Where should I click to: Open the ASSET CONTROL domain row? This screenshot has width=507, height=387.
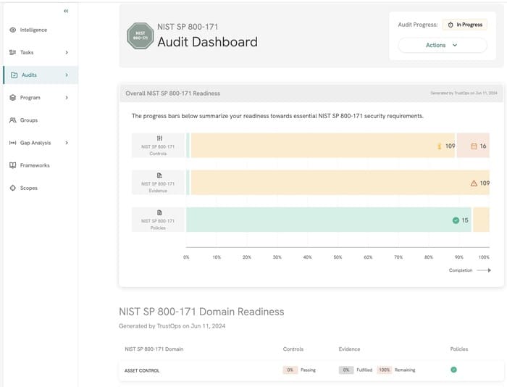[x=311, y=370]
